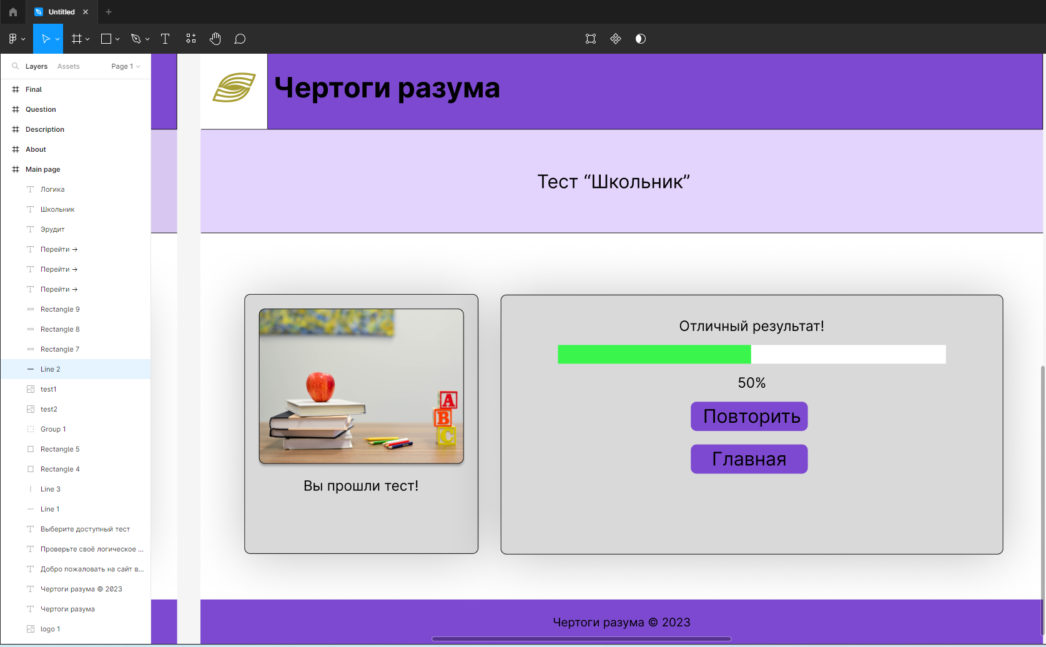Select the Frame tool
This screenshot has width=1046, height=647.
(x=77, y=39)
